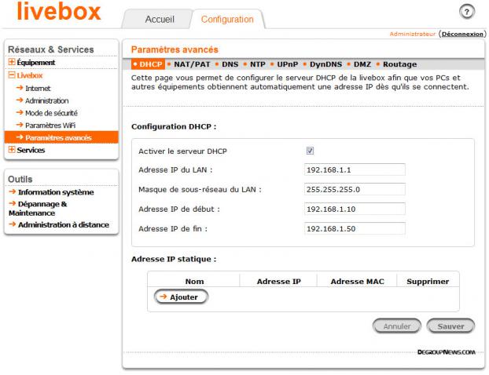
Task: Click the livebox logo
Action: click(x=57, y=14)
